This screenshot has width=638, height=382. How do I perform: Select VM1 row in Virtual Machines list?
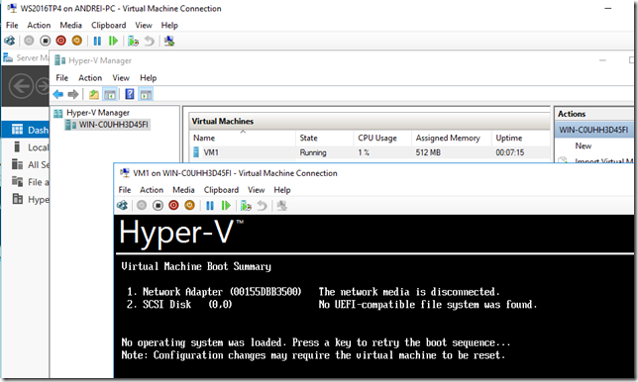370,152
